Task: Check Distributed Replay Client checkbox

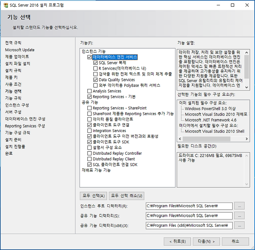Action: (x=90, y=159)
